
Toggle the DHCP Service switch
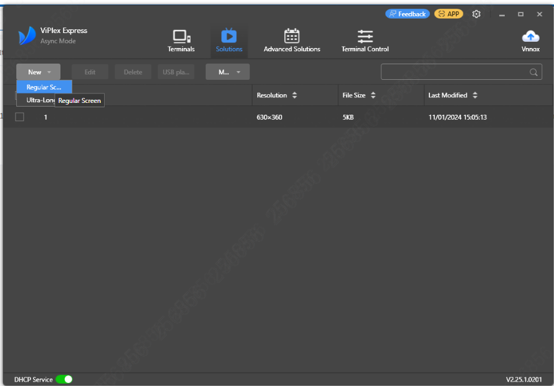(63, 379)
